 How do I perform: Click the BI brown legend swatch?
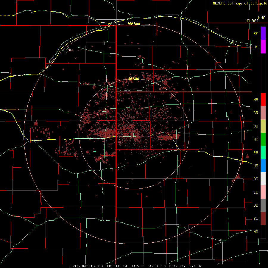click(263, 219)
